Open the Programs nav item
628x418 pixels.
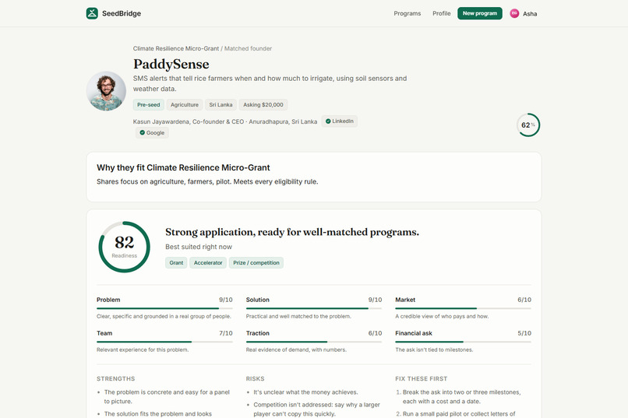[407, 13]
